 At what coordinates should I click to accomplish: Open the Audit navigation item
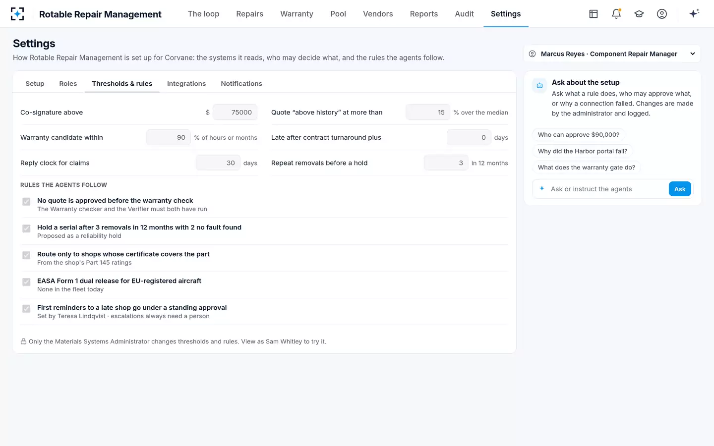(x=465, y=14)
